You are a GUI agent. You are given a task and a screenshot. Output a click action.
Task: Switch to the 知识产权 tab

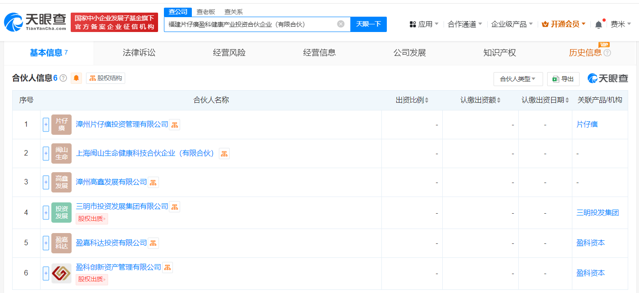coord(499,53)
